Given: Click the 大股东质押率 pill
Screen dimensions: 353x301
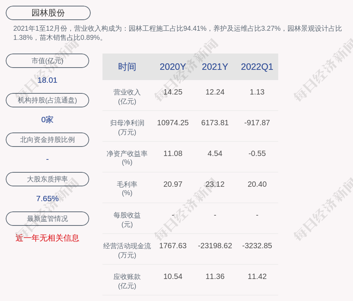Looking at the screenshot, I should tap(47, 179).
